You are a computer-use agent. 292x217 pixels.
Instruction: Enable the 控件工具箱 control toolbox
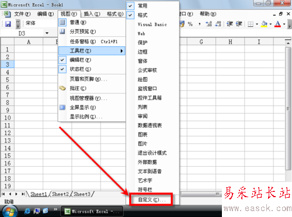152,98
